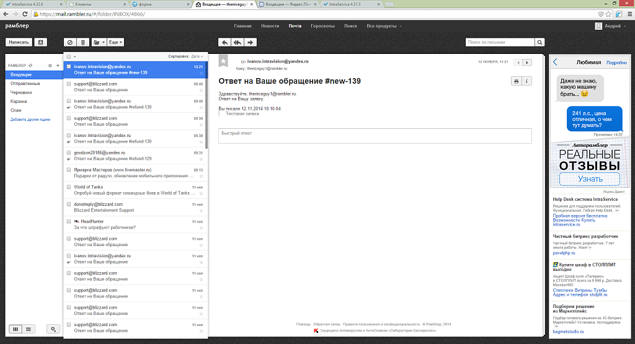Open the move-to-folder dropdown
635x344 pixels.
point(99,42)
